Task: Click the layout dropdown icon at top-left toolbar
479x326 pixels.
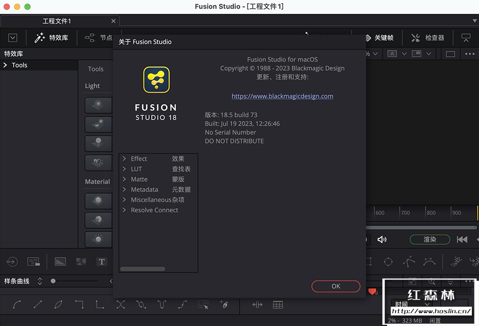Action: [13, 38]
